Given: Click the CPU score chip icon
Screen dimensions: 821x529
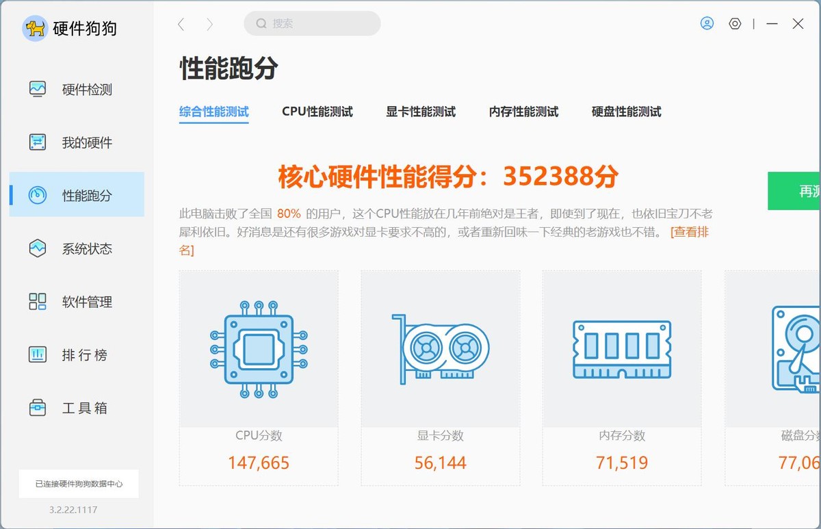Looking at the screenshot, I should [258, 349].
